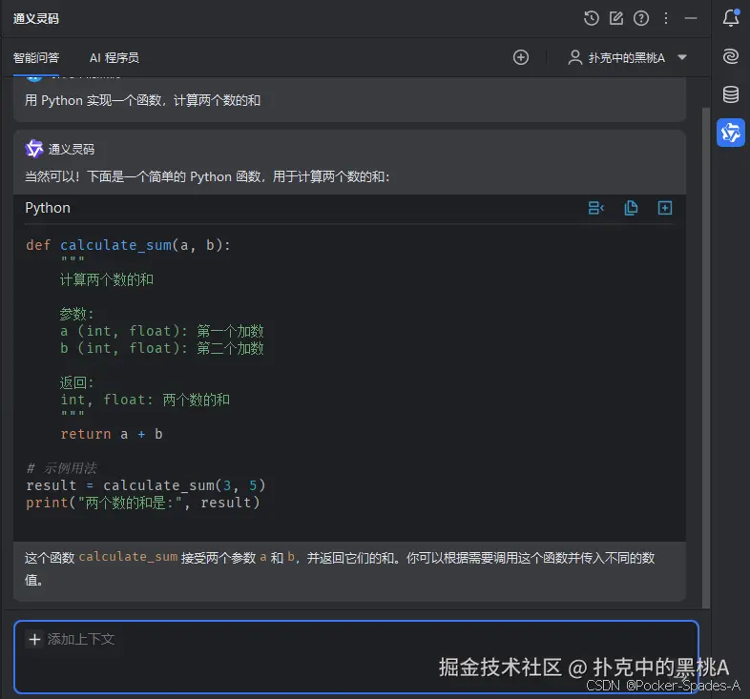Image resolution: width=750 pixels, height=699 pixels.
Task: Click the b (int, float): 第二个加数 line
Action: (x=161, y=348)
